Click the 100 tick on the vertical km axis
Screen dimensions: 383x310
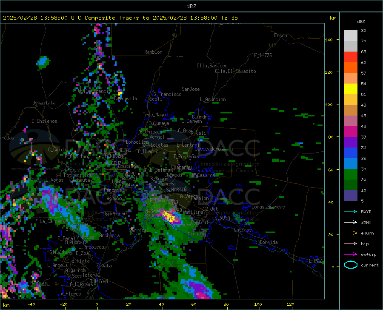click(x=329, y=104)
